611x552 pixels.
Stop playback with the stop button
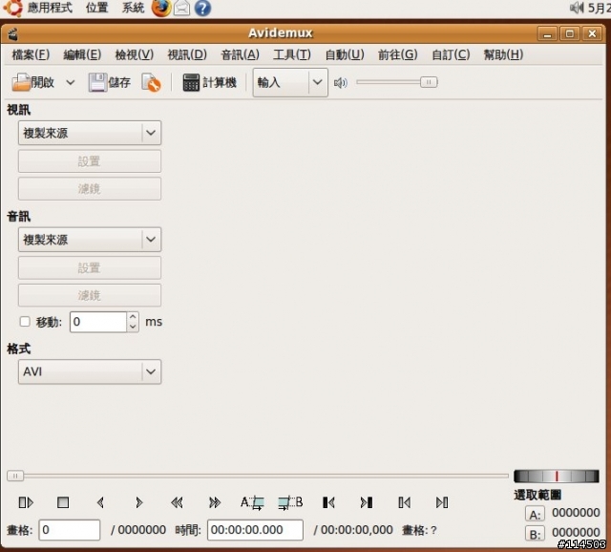(x=63, y=502)
